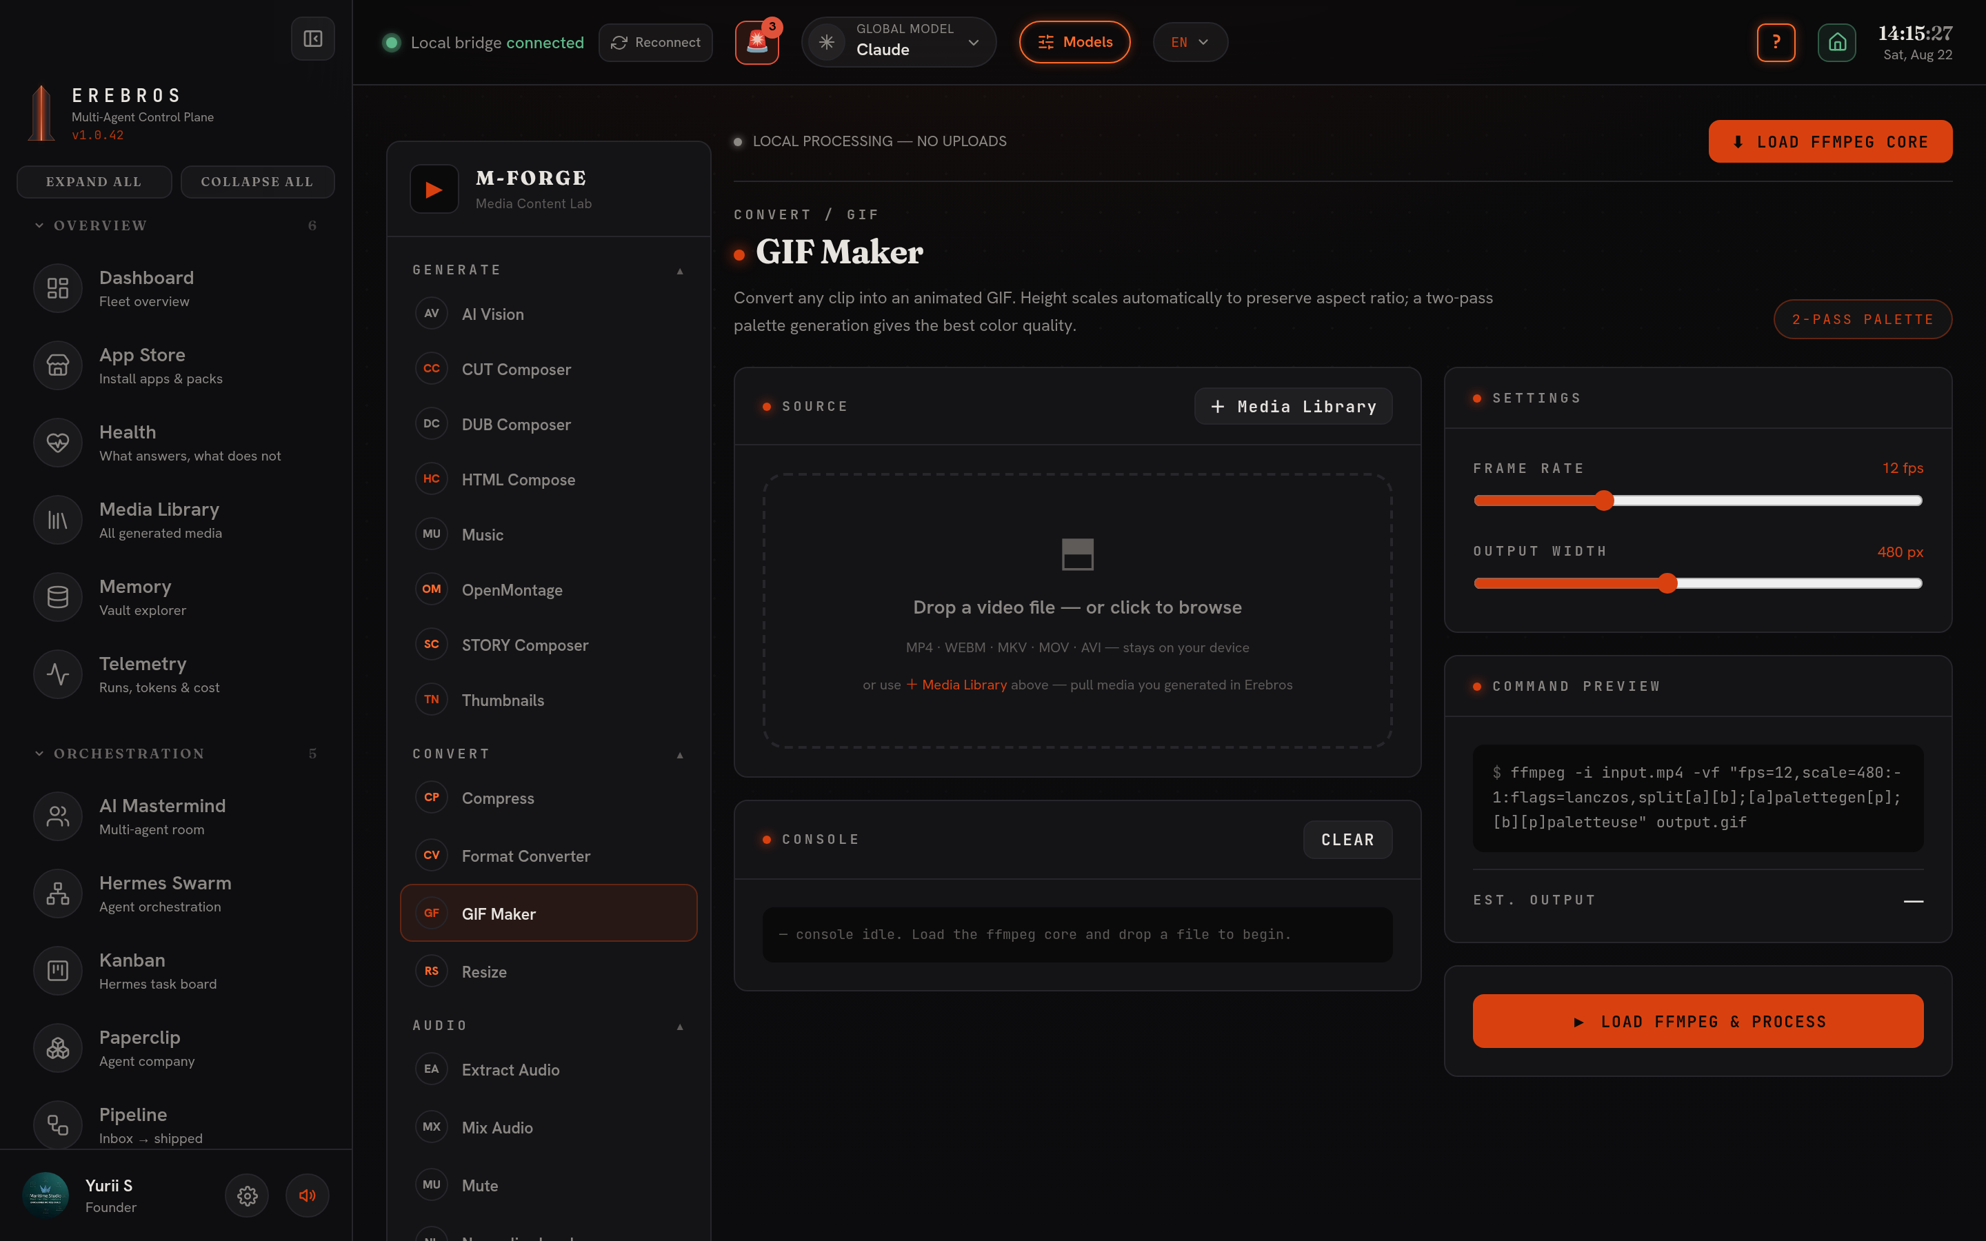The width and height of the screenshot is (1986, 1241).
Task: Collapse the Orchestration sidebar section
Action: 174,754
